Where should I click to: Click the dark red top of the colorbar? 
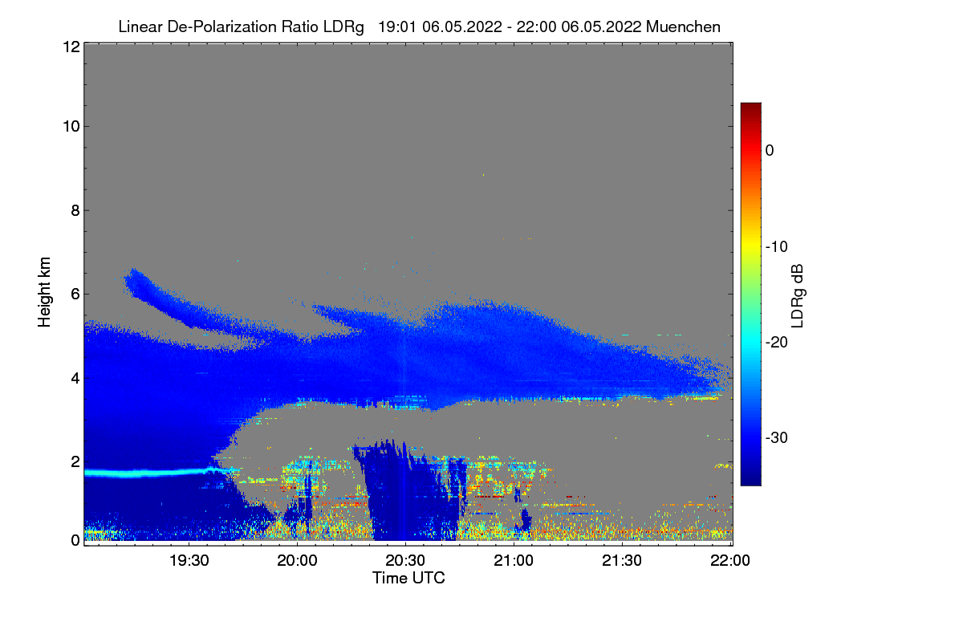[750, 108]
